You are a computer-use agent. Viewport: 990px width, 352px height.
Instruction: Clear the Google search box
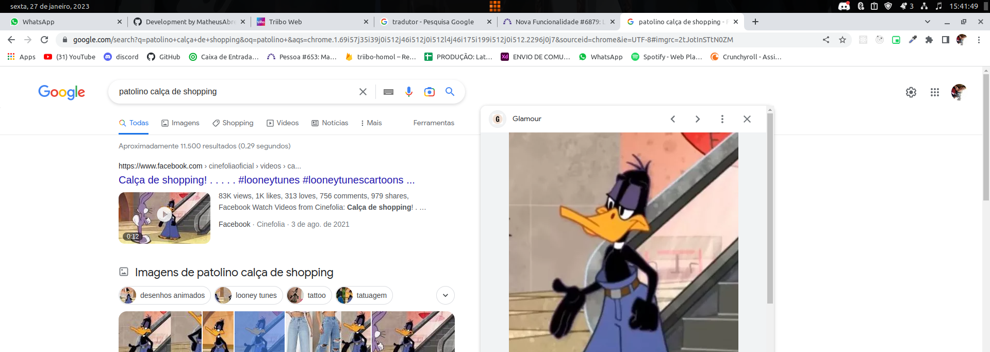click(363, 92)
